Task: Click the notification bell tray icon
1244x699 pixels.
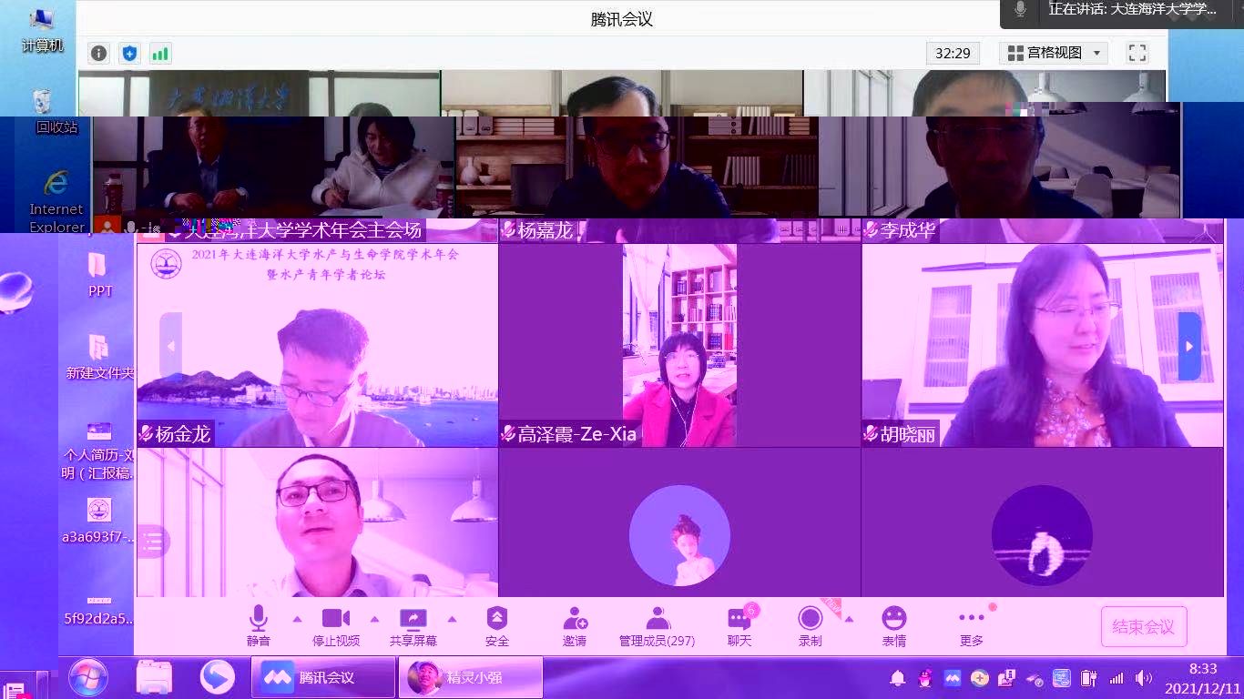Action: click(x=898, y=678)
